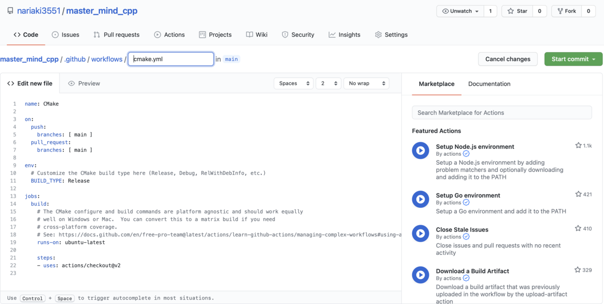This screenshot has height=304, width=604.
Task: Open the Wiki tab
Action: click(x=257, y=35)
